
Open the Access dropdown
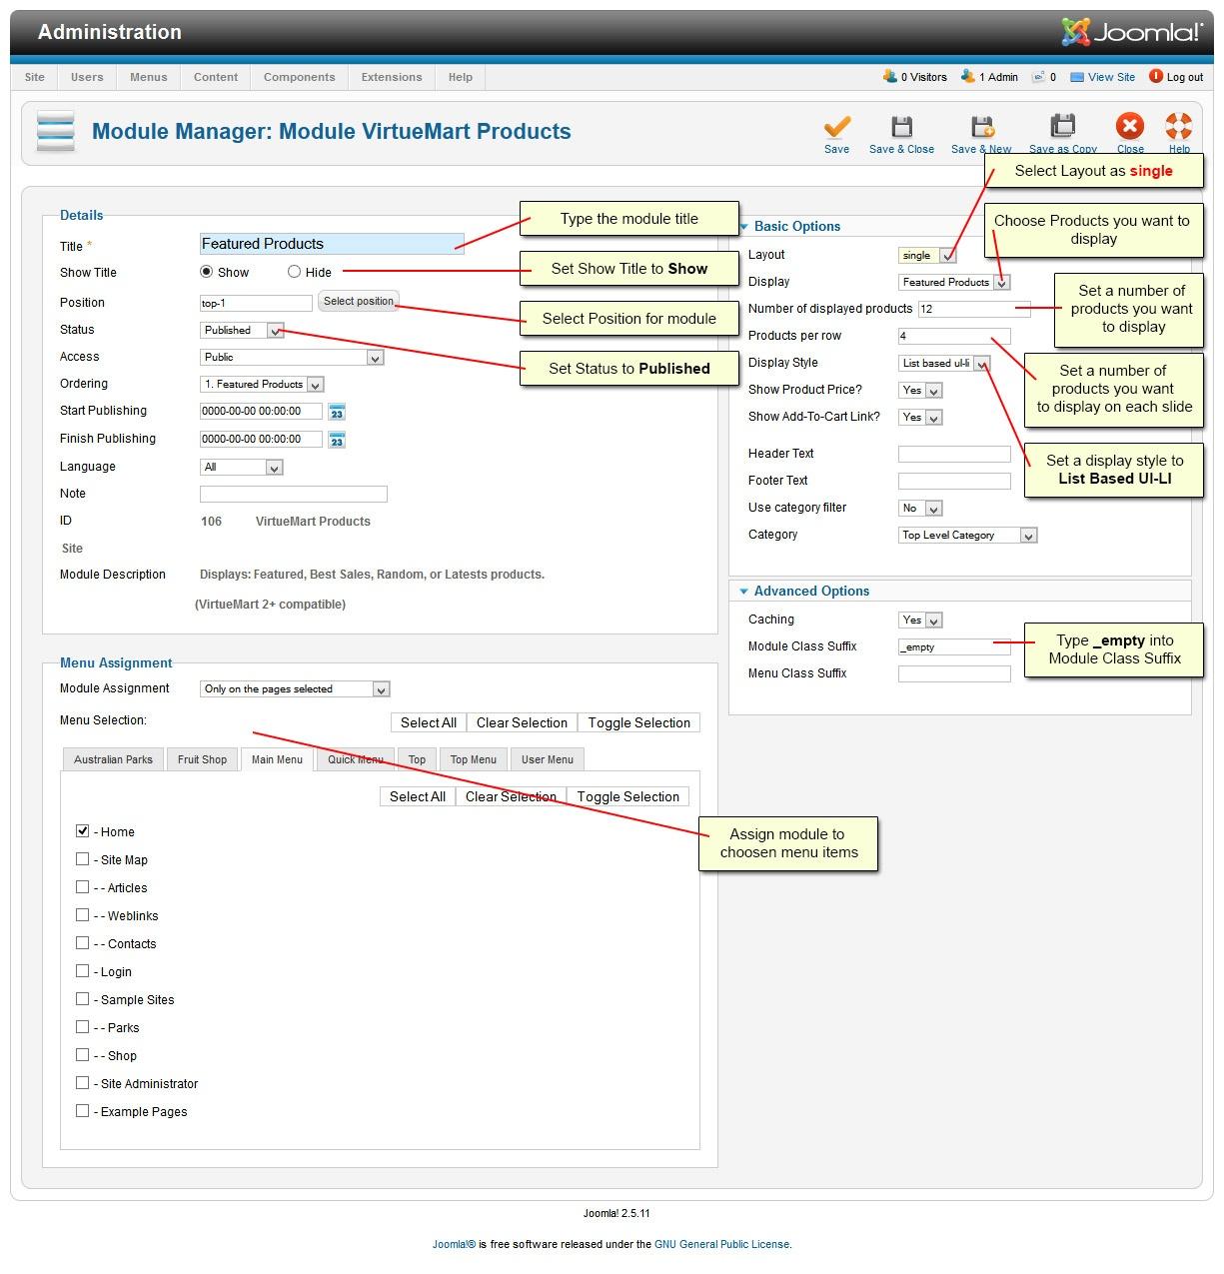292,357
